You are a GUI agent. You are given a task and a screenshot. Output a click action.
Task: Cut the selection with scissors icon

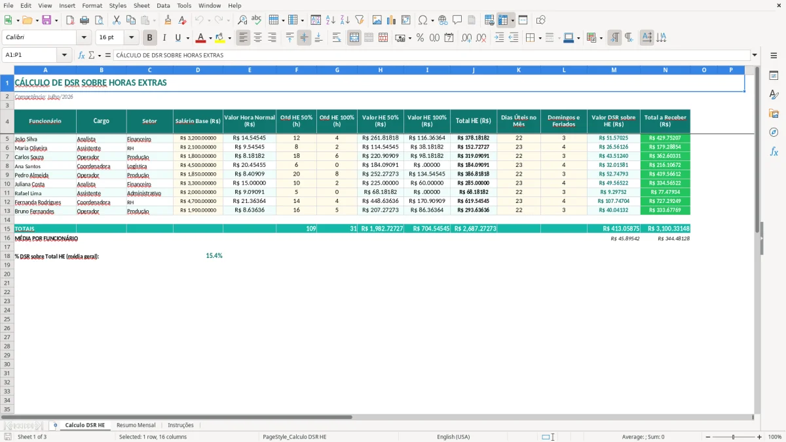(x=117, y=20)
